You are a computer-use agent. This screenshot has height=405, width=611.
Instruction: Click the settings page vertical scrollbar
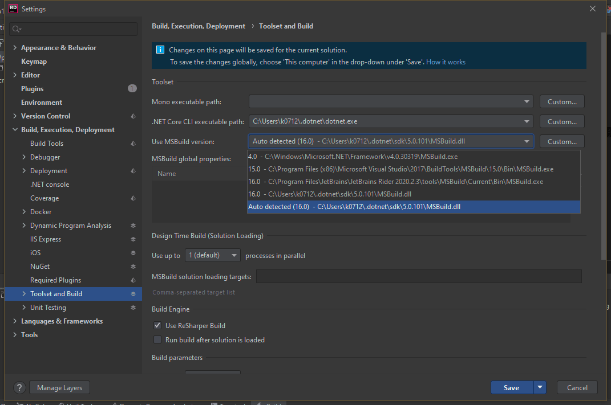click(x=604, y=146)
